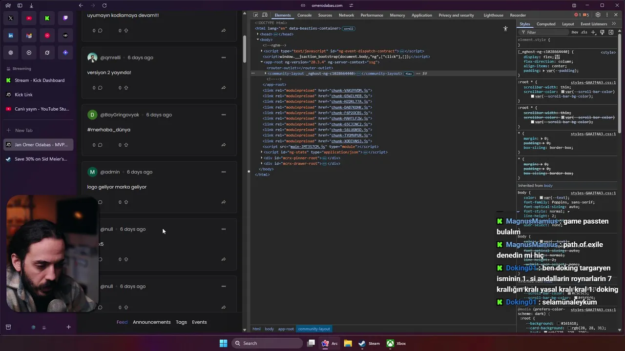Viewport: 625px width, 351px height.
Task: Expand the mcrx-pinner-root div
Action: point(262,158)
